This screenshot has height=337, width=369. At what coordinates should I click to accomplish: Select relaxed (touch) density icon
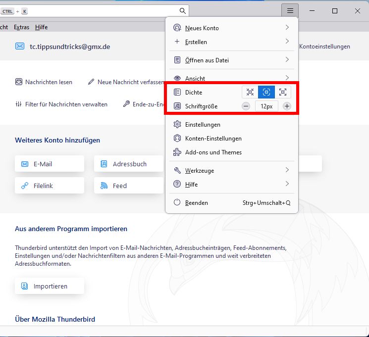tap(283, 92)
